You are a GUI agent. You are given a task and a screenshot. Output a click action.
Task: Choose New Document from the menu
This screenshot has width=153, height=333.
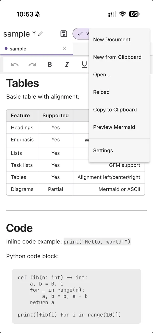pyautogui.click(x=112, y=39)
